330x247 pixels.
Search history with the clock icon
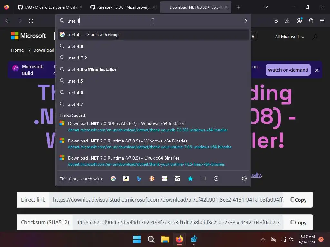point(216,178)
